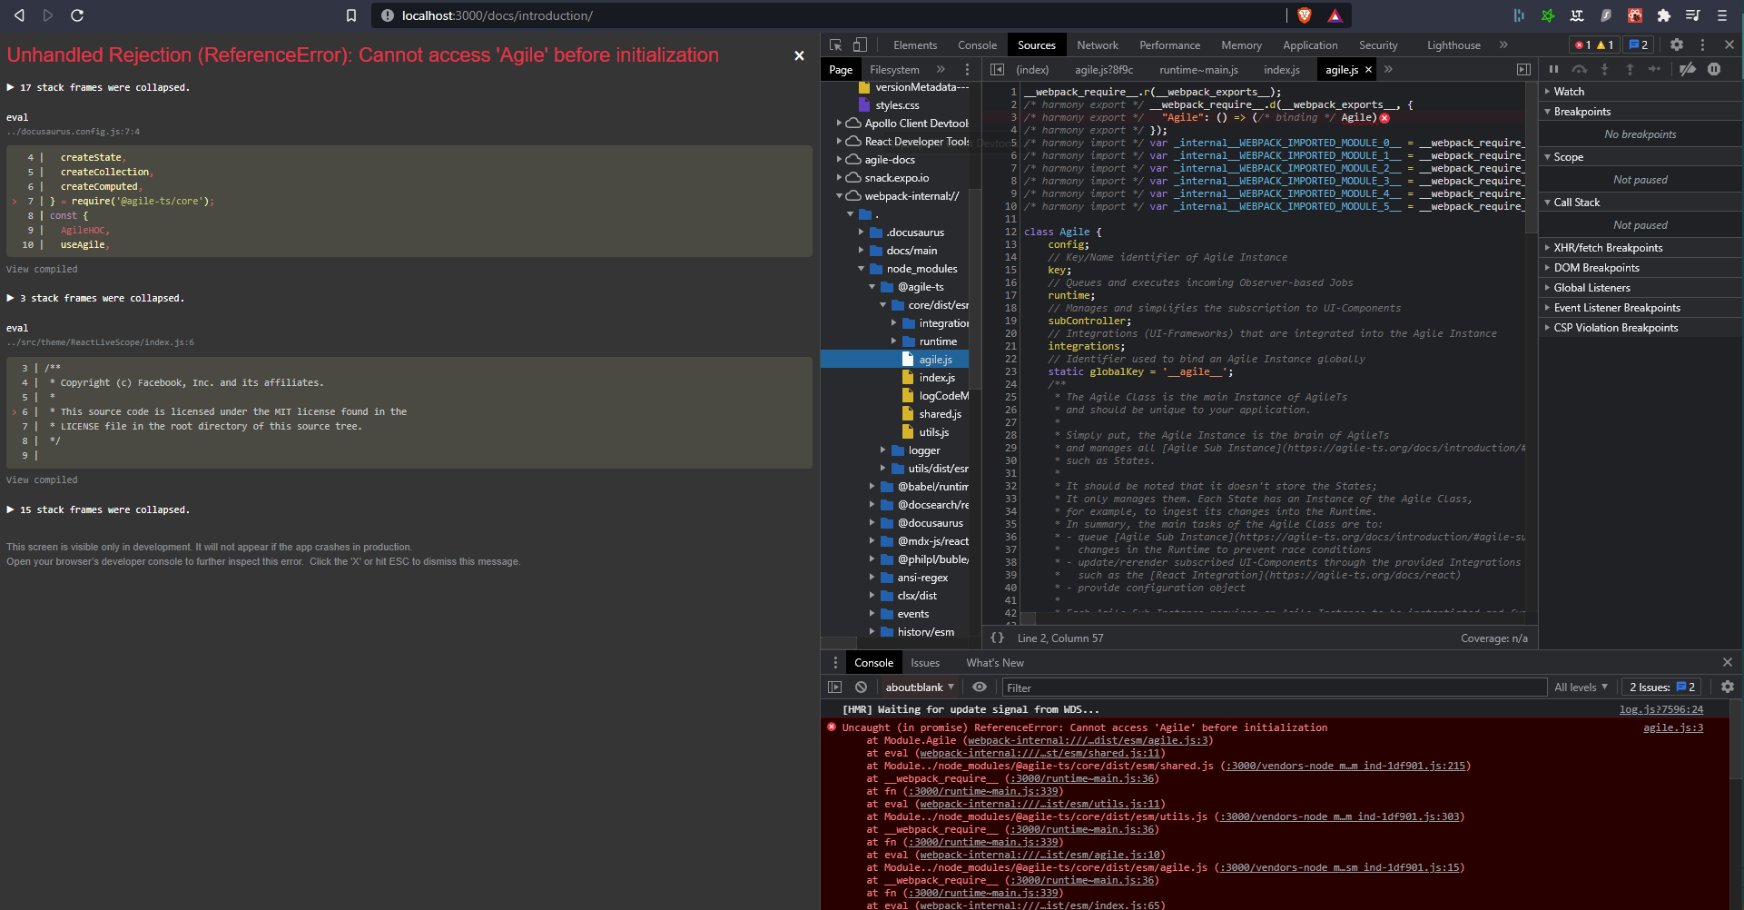Open the browser hamburger menu
This screenshot has width=1744, height=910.
pyautogui.click(x=1721, y=15)
